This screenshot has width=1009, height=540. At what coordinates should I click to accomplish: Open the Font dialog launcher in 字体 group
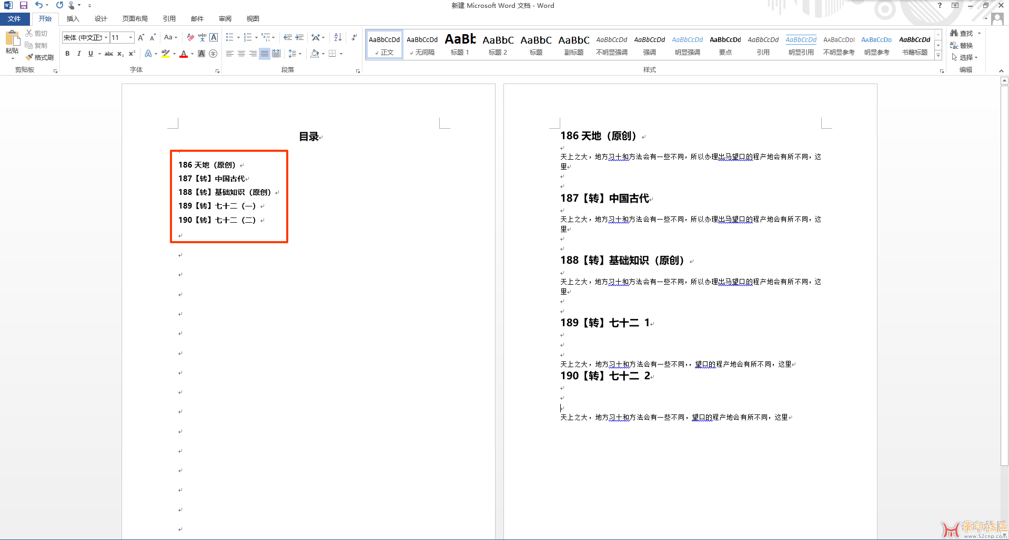(217, 71)
